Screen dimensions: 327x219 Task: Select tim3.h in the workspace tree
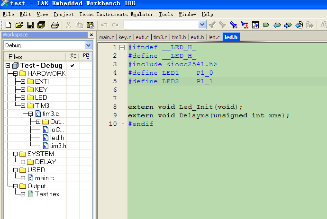tap(58, 146)
